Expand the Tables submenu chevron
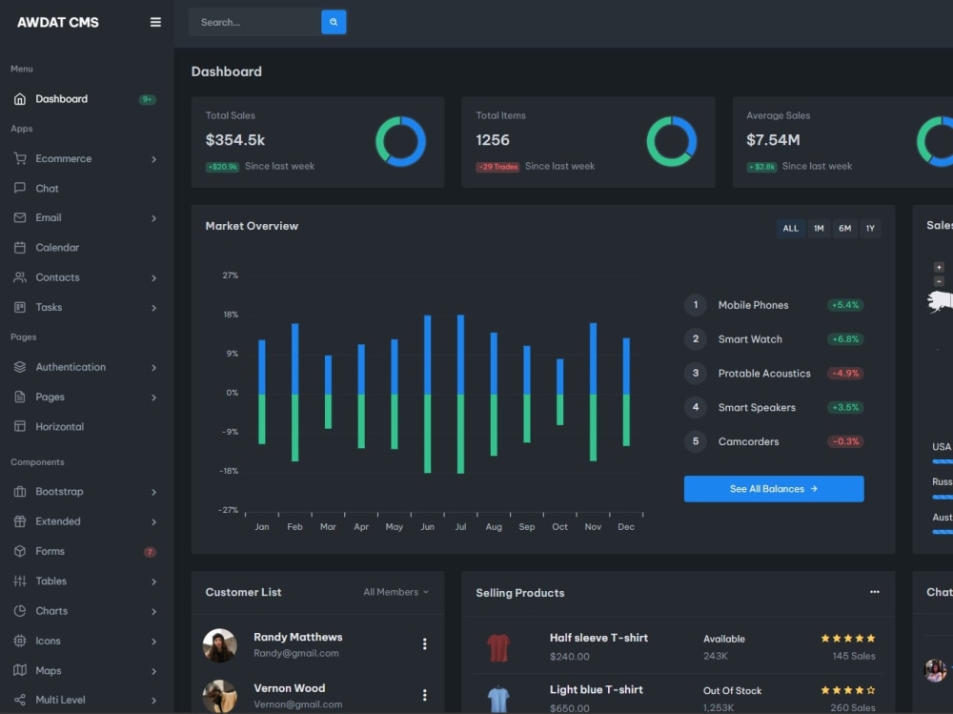 point(153,581)
